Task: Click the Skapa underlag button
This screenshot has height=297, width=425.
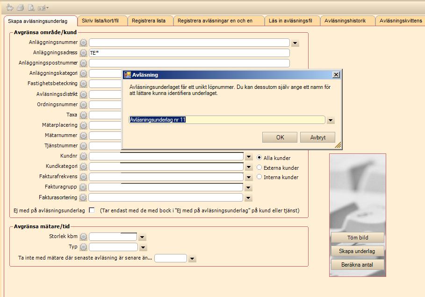Action: coord(358,251)
